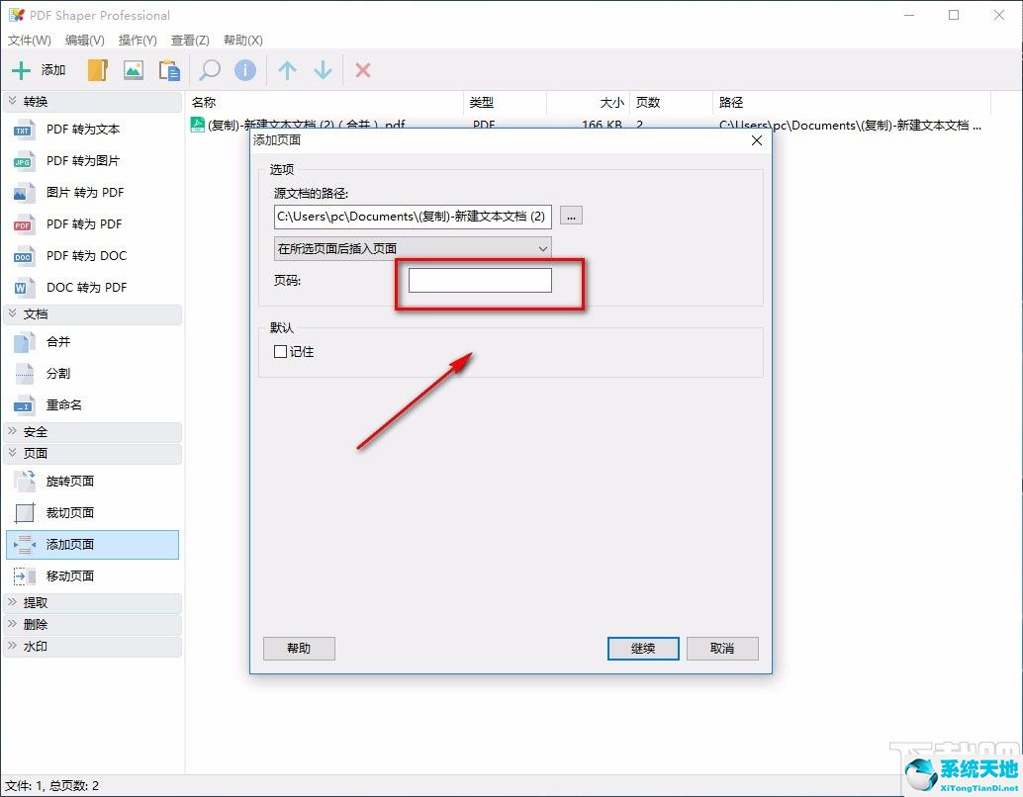The image size is (1023, 797).
Task: Open the 查看(Z) menu
Action: (x=190, y=41)
